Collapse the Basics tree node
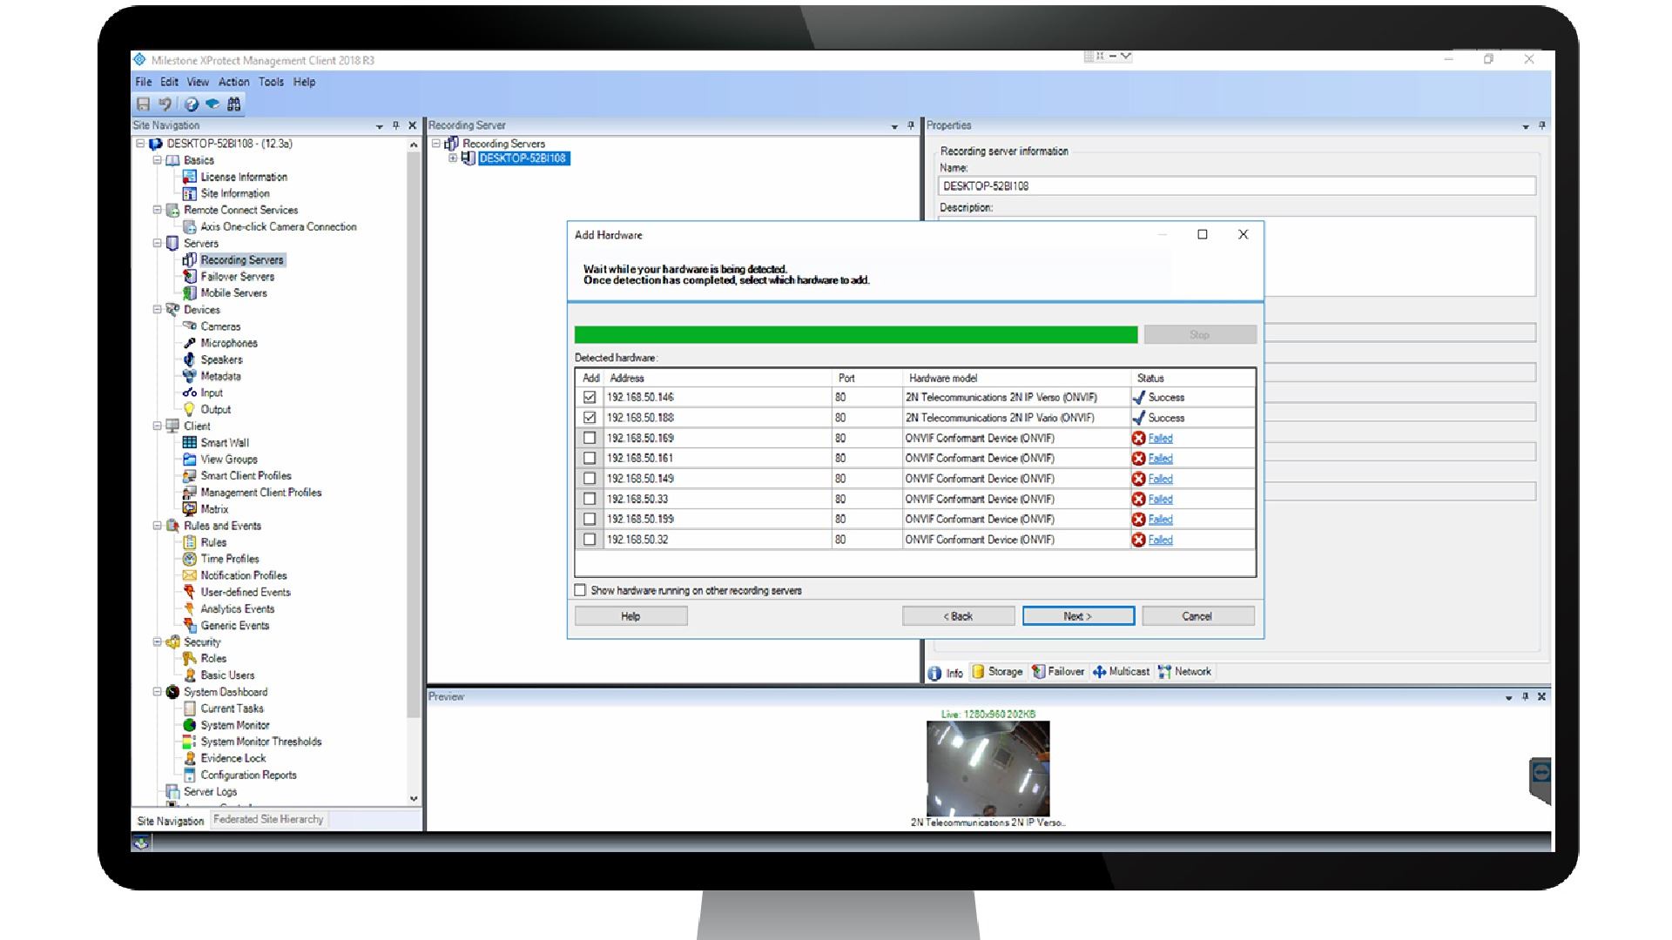The width and height of the screenshot is (1672, 940). tap(158, 160)
